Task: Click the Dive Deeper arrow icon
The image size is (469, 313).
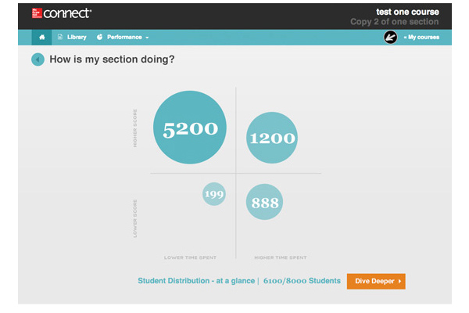Action: coord(399,281)
